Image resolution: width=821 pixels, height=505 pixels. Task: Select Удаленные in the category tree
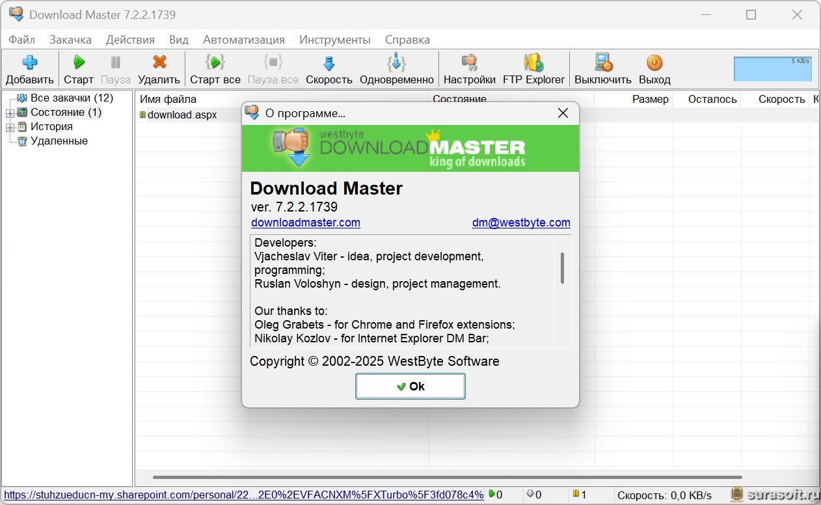click(x=59, y=141)
